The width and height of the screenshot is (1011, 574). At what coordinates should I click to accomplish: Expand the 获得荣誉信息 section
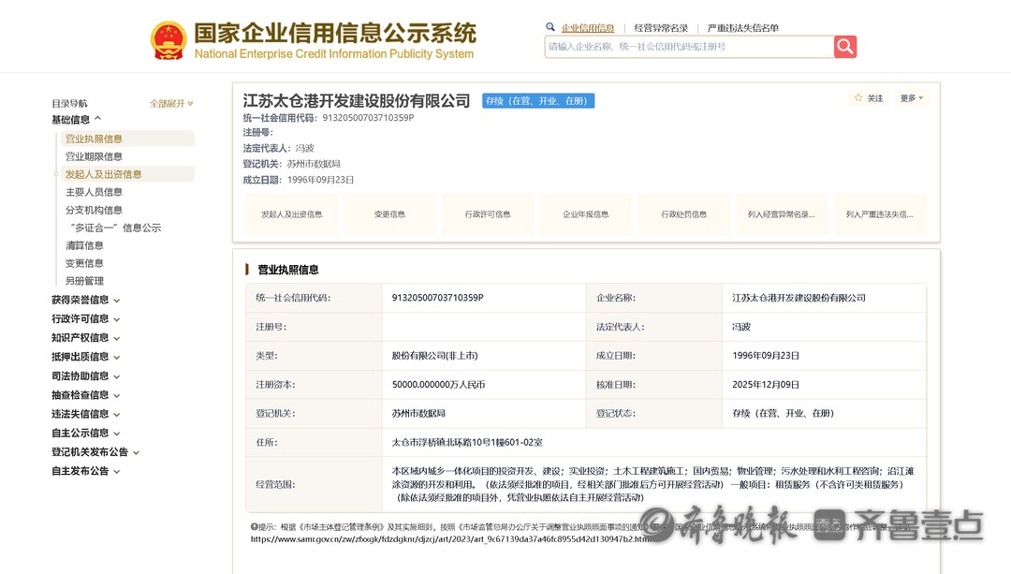tap(86, 300)
